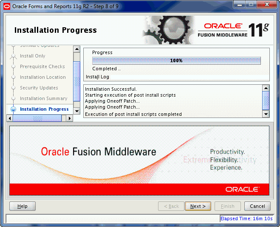Click the 'Completed ..' status text
The image size is (280, 227).
tap(106, 69)
